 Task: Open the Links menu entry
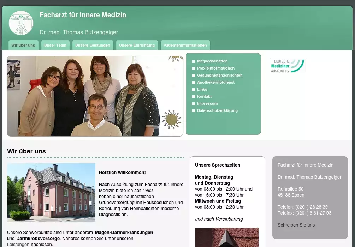click(202, 89)
